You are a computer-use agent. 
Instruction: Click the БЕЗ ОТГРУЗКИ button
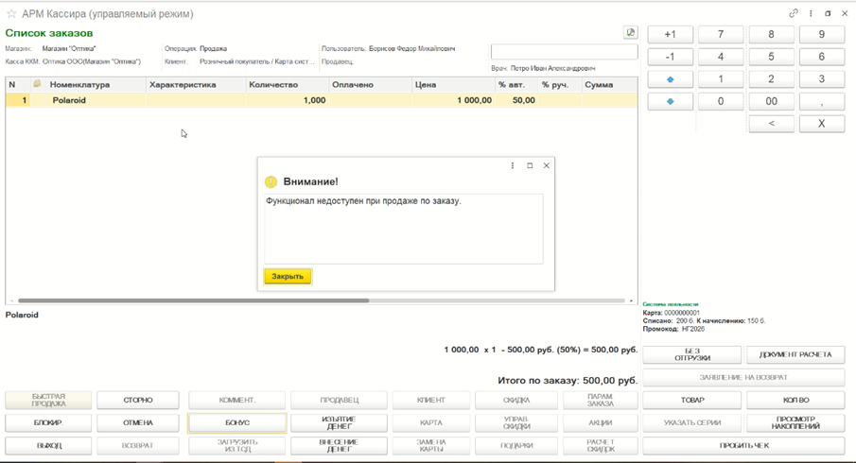coord(692,354)
